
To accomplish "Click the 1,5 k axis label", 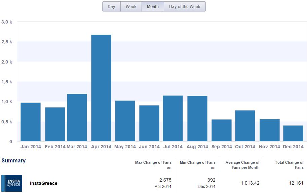I will point(7,82).
